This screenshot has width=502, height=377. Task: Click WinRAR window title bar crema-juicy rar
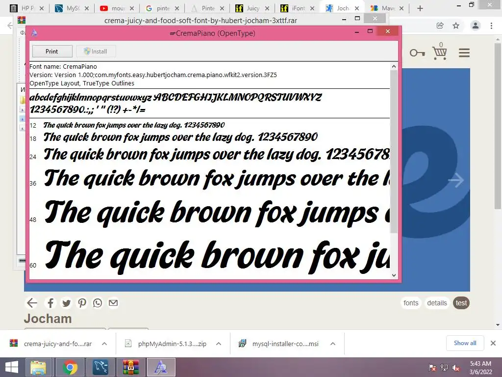201,21
